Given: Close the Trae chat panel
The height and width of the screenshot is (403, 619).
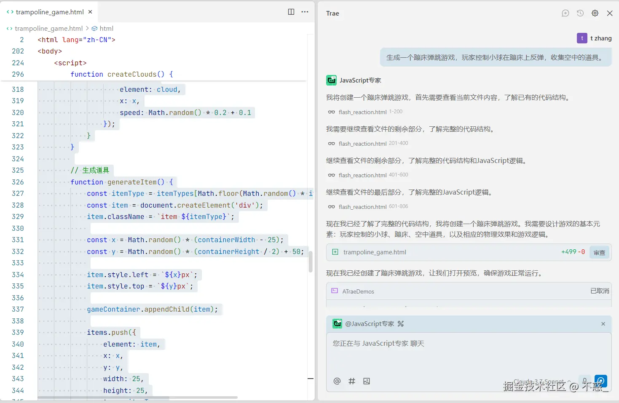Looking at the screenshot, I should point(610,13).
